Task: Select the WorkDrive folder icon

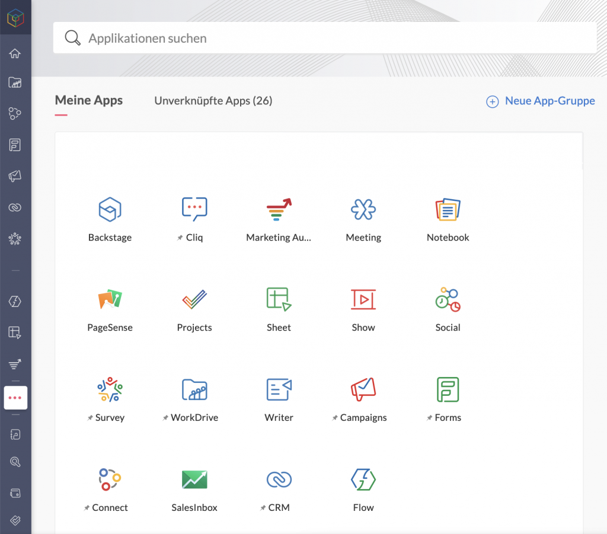Action: point(194,389)
